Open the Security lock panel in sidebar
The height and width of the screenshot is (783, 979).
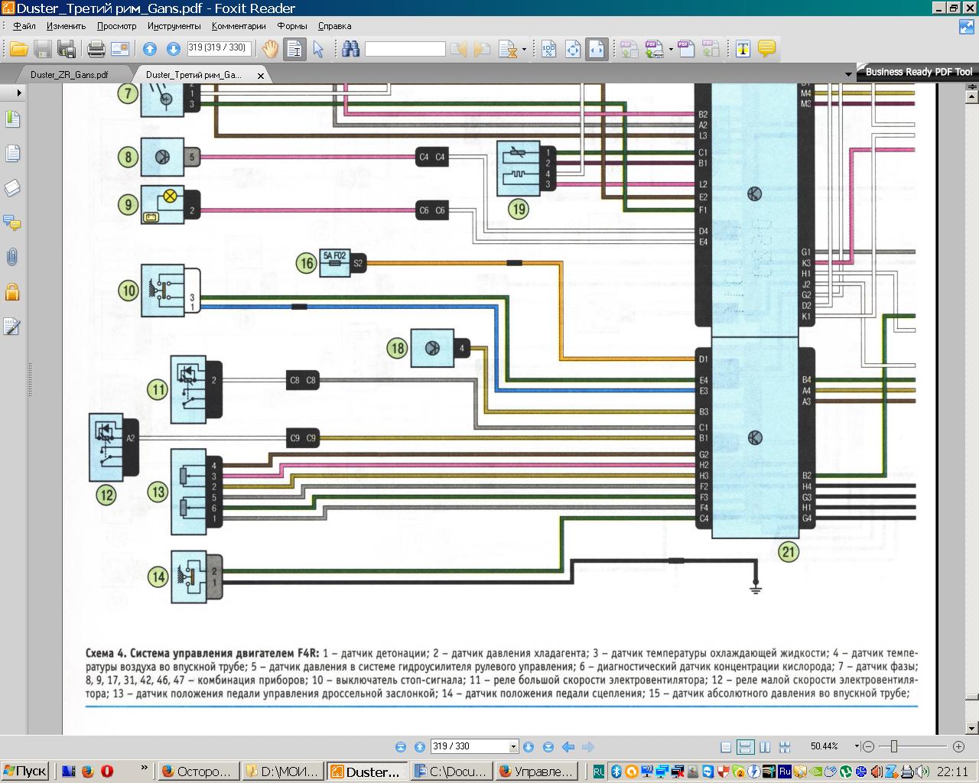(x=11, y=292)
